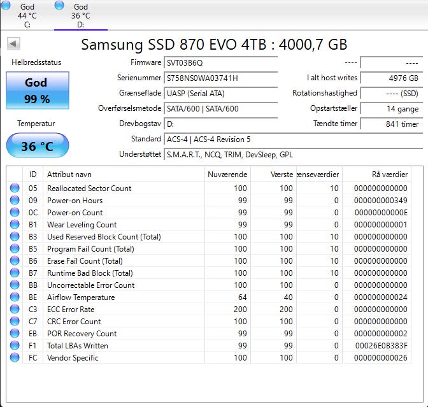The image size is (428, 407).
Task: Click raw value 000000000024
Action: click(x=381, y=297)
